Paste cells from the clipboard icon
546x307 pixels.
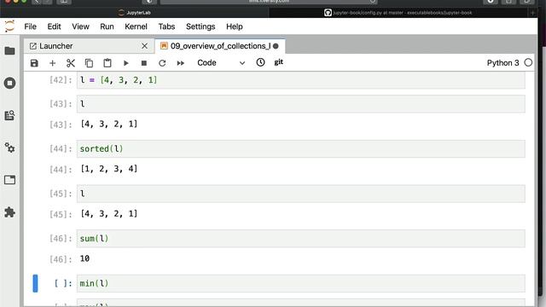[107, 63]
